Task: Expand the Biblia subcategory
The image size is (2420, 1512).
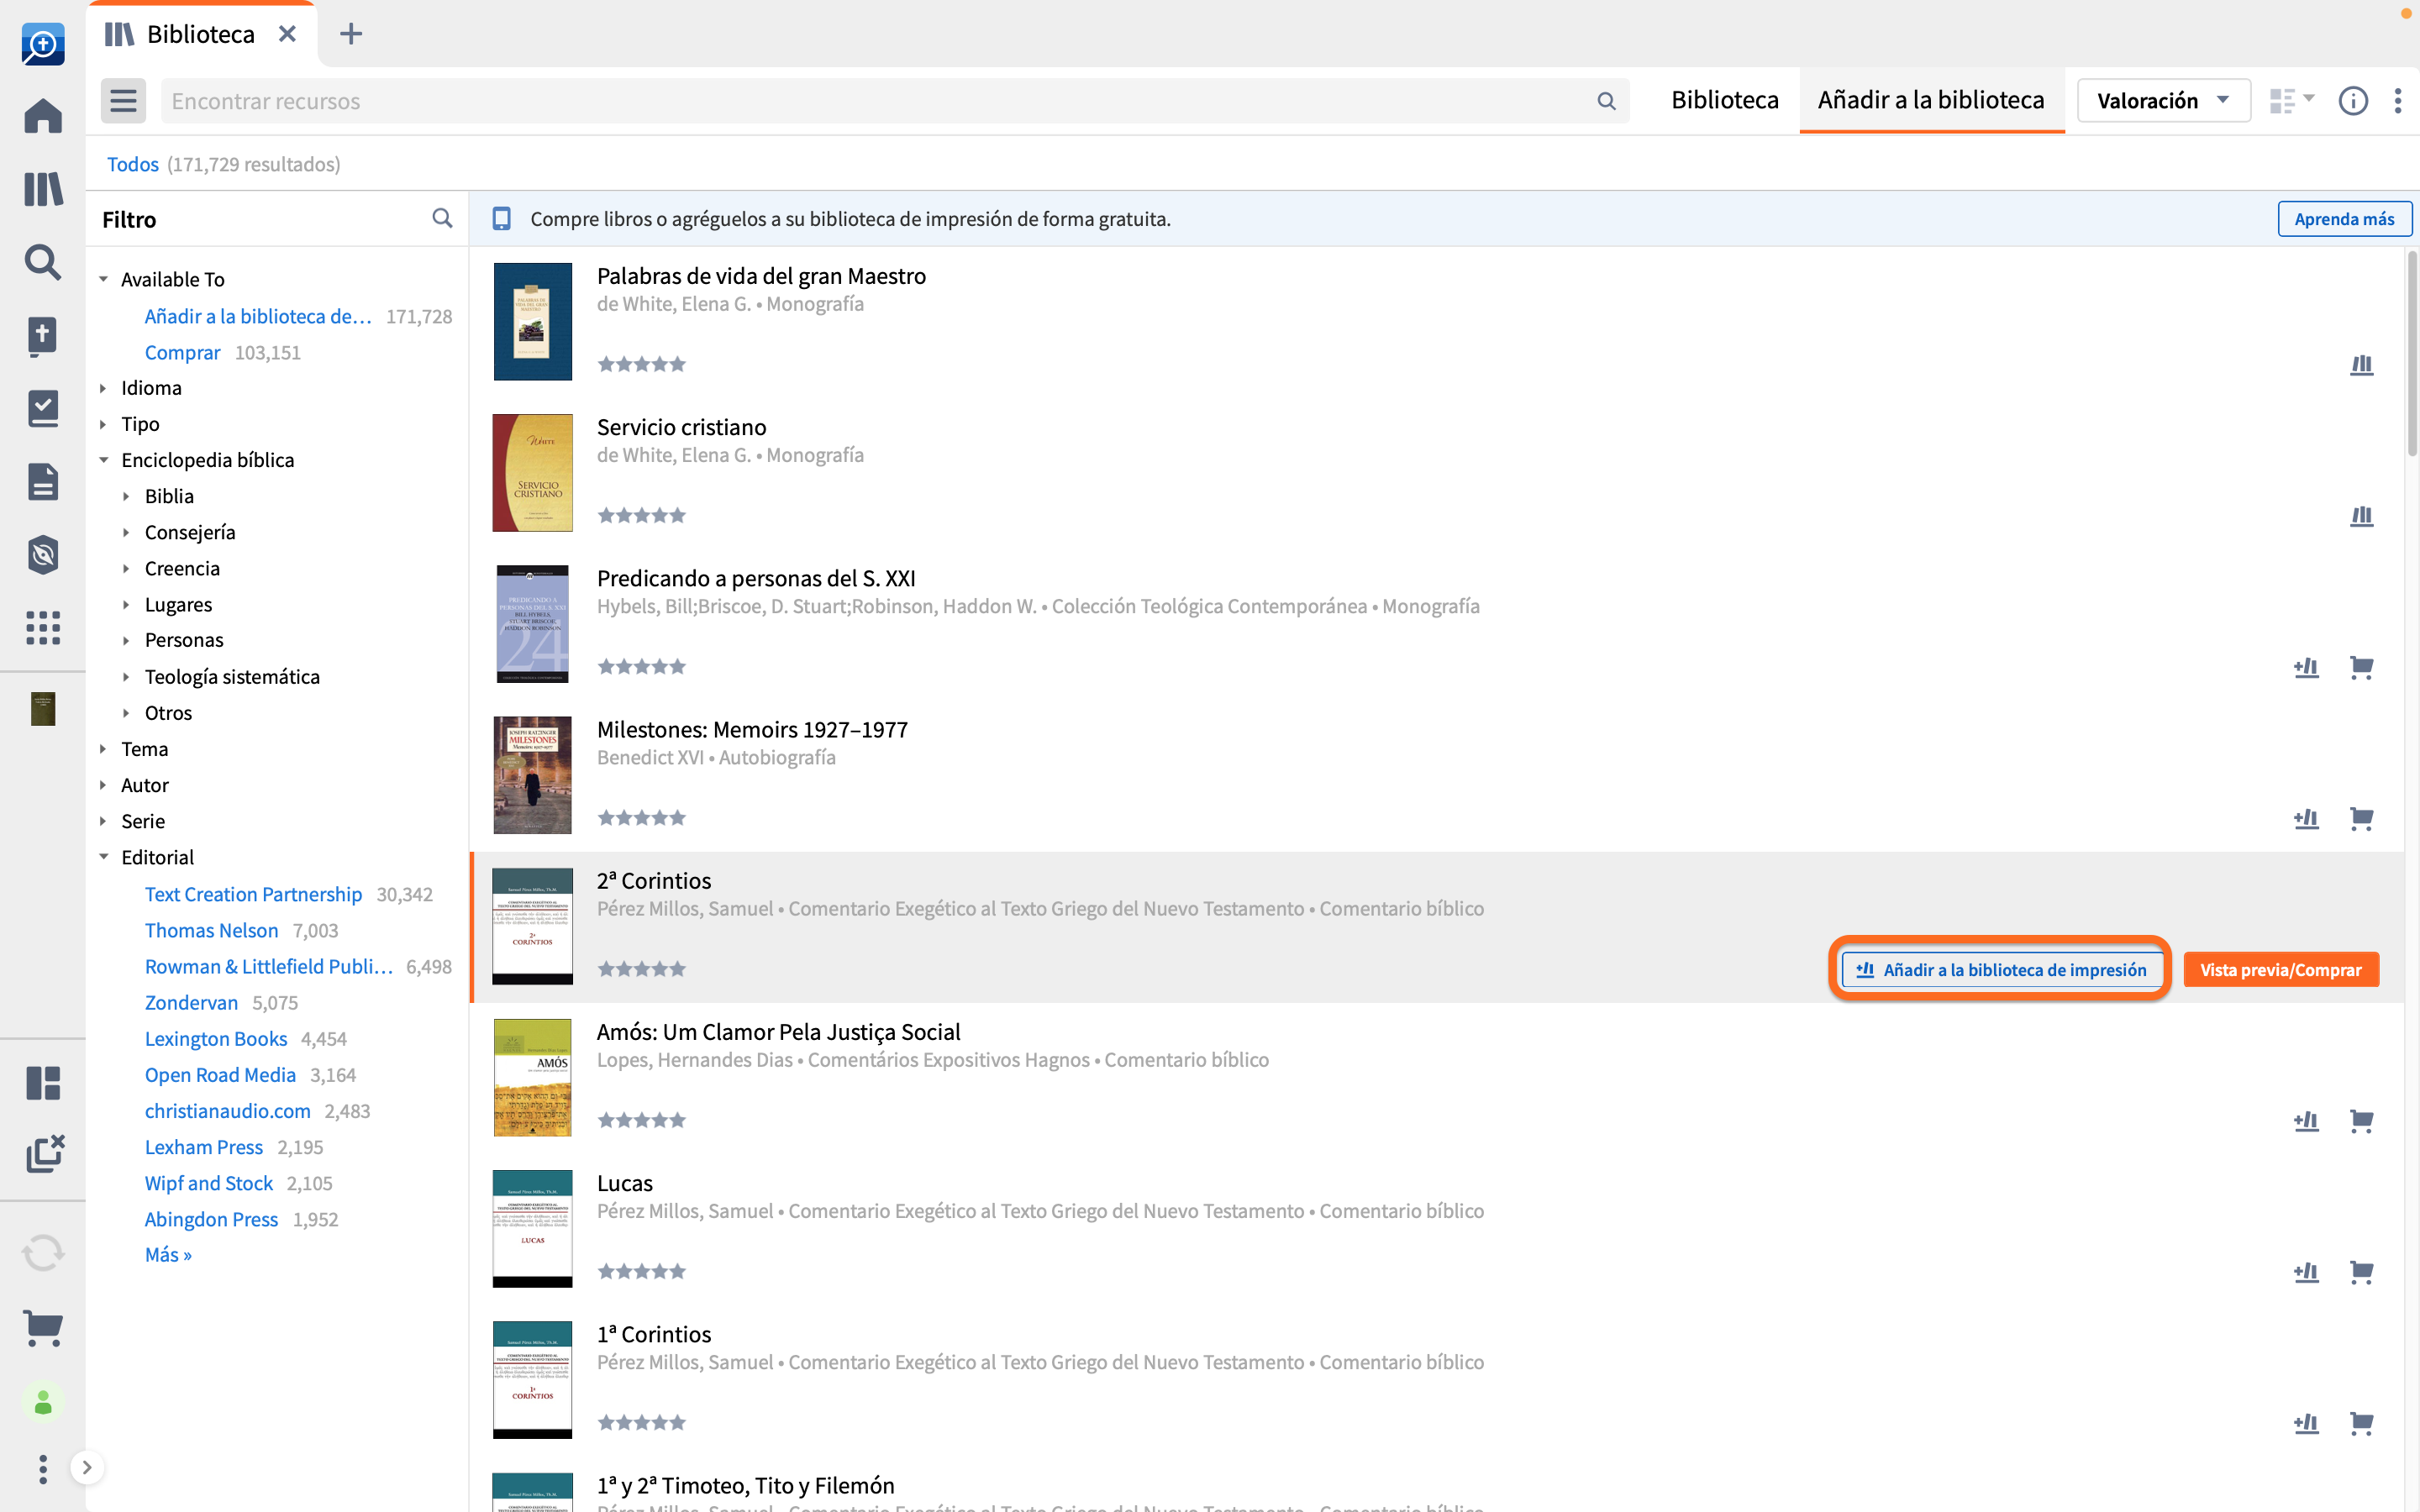Action: click(126, 496)
